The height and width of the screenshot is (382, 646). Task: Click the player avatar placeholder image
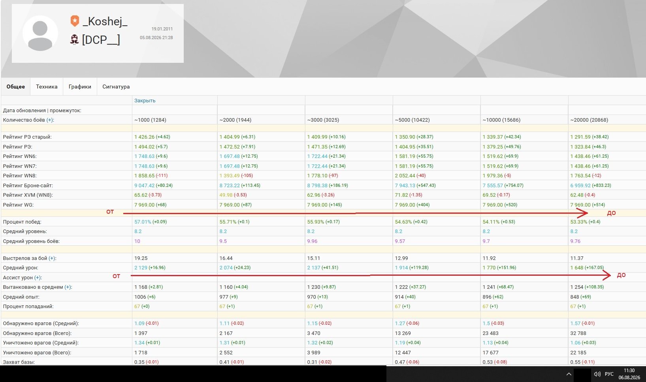[40, 33]
